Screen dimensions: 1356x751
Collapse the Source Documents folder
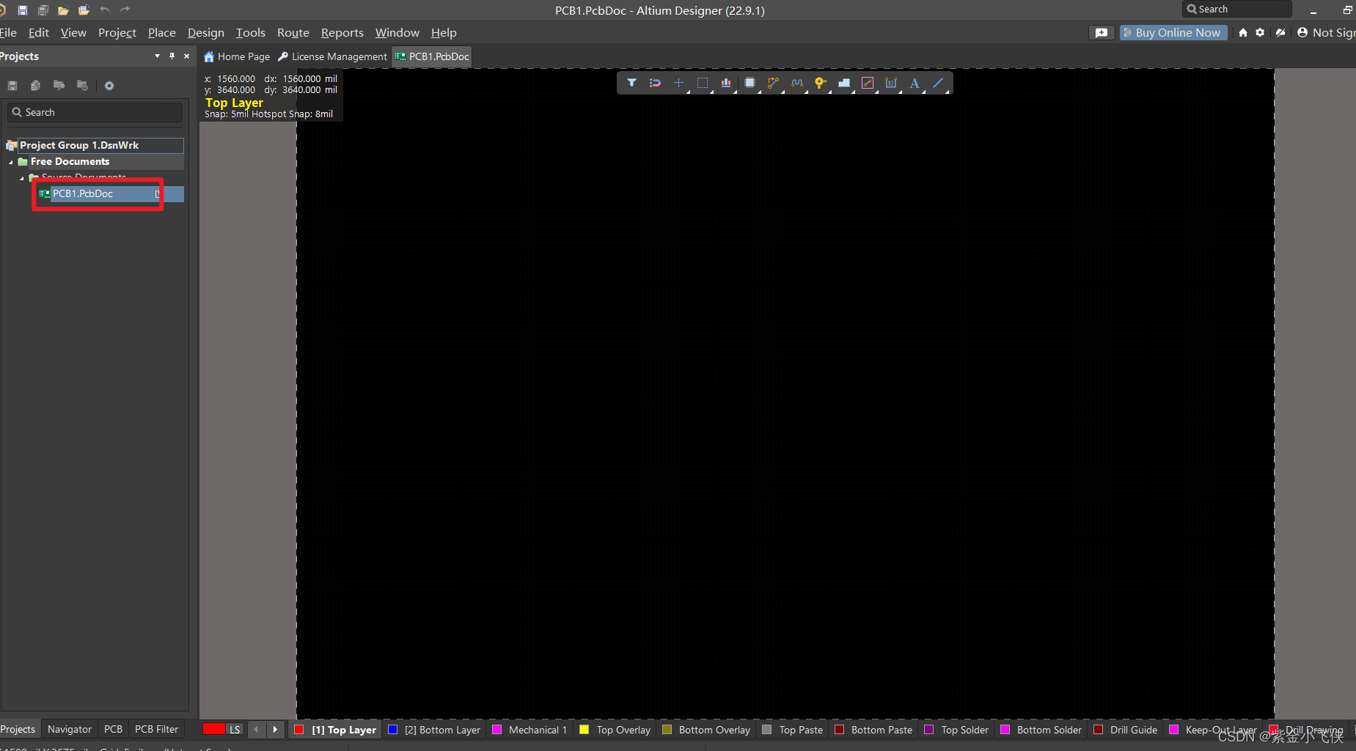22,178
